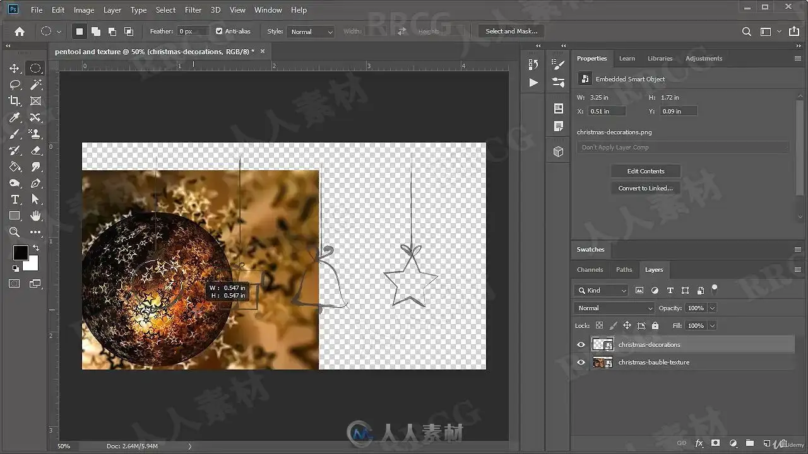Click the Feather input field
Image resolution: width=808 pixels, height=454 pixels.
[193, 32]
